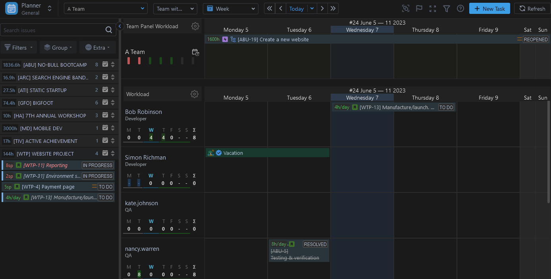Open Team Panel Workload settings gear

click(195, 26)
